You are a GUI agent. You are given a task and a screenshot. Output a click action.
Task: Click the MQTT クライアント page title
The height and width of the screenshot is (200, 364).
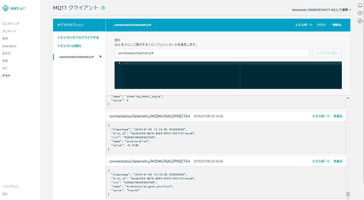(x=75, y=8)
